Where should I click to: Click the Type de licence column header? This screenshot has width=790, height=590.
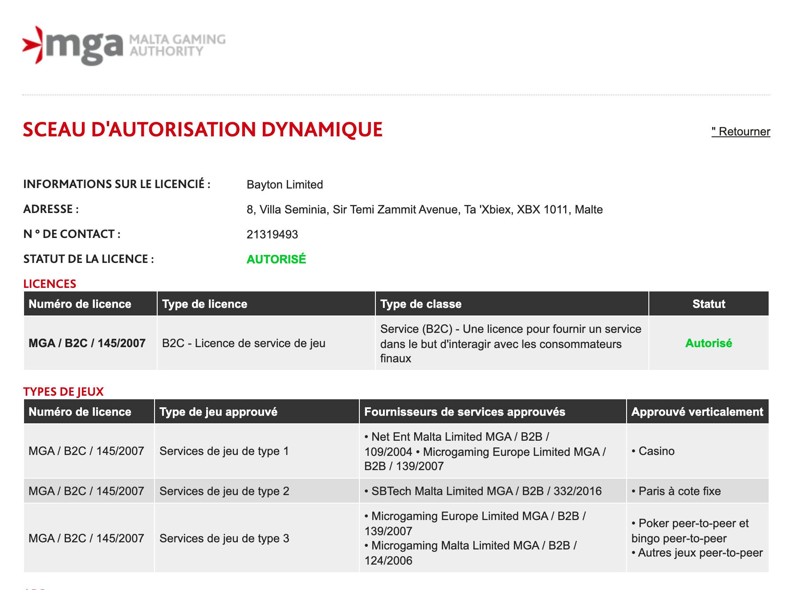266,304
